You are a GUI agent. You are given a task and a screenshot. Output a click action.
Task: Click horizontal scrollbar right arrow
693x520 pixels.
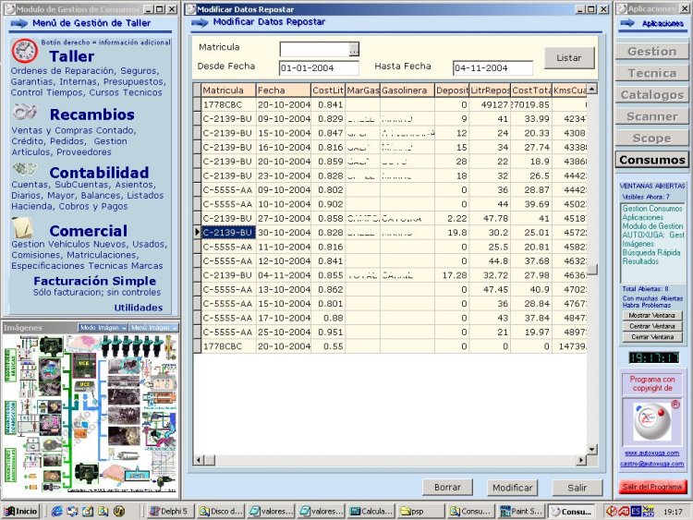(581, 460)
